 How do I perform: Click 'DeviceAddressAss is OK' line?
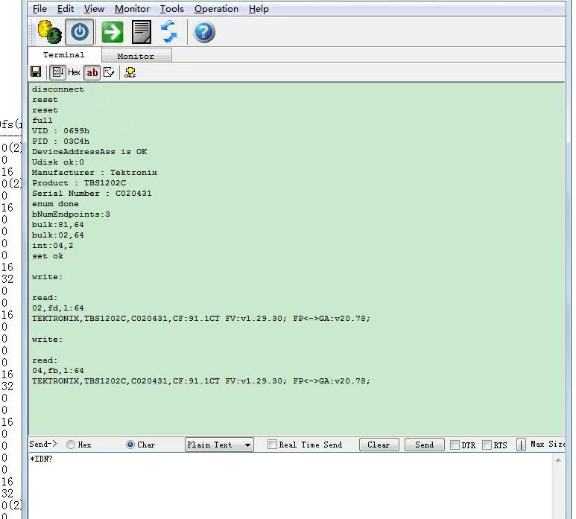click(x=89, y=152)
